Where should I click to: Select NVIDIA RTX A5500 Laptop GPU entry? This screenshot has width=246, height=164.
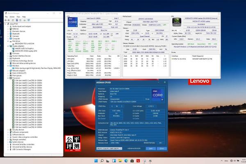26,51
